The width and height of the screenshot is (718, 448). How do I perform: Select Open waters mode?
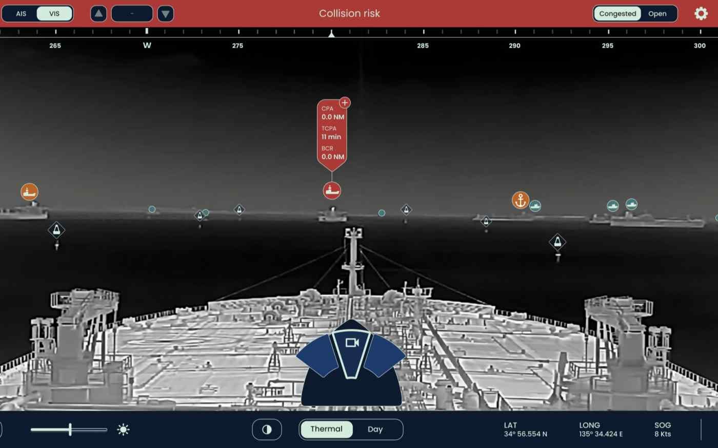(x=657, y=14)
